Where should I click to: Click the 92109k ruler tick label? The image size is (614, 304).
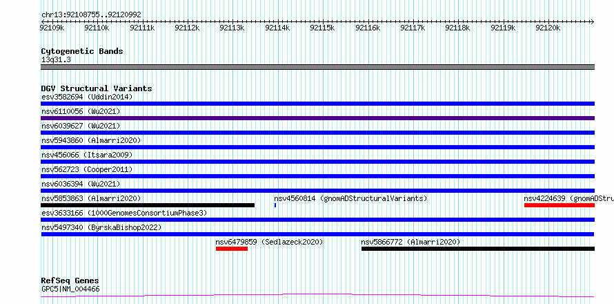52,28
